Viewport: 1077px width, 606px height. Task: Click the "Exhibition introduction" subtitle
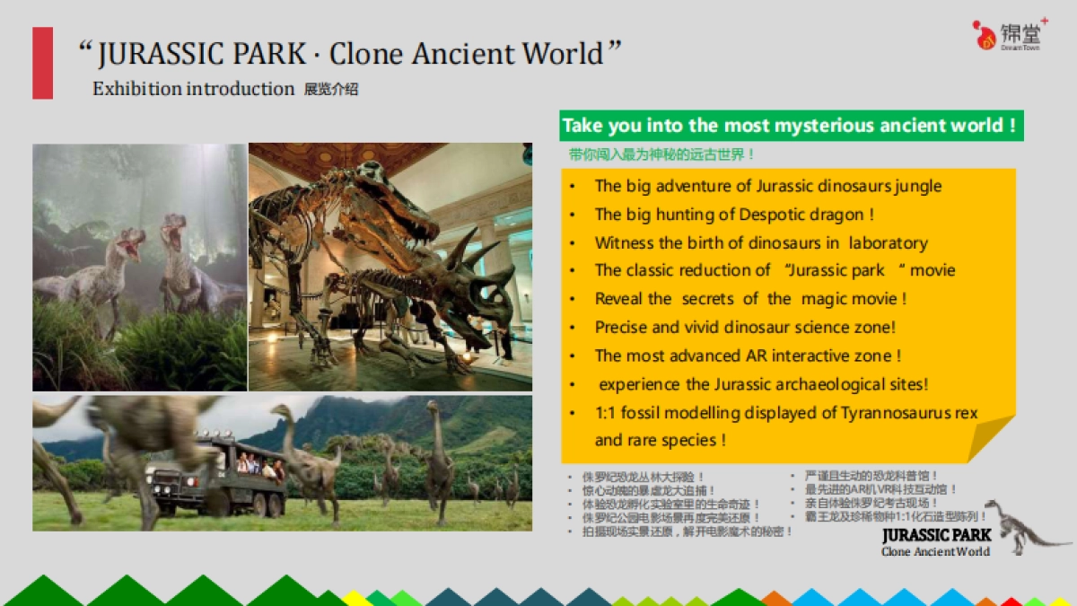193,89
